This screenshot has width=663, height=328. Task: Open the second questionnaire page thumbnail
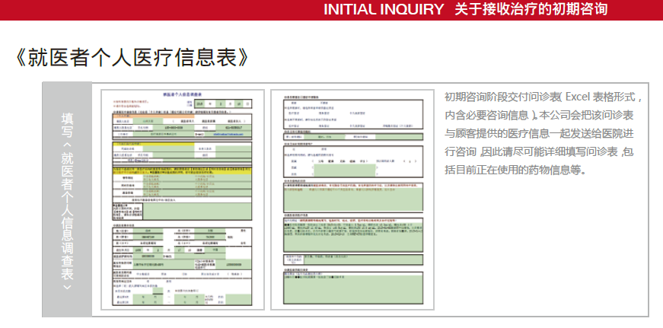[x=352, y=199]
